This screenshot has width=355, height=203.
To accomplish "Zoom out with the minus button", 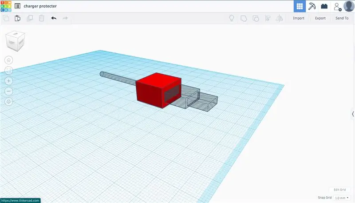I will (8, 92).
